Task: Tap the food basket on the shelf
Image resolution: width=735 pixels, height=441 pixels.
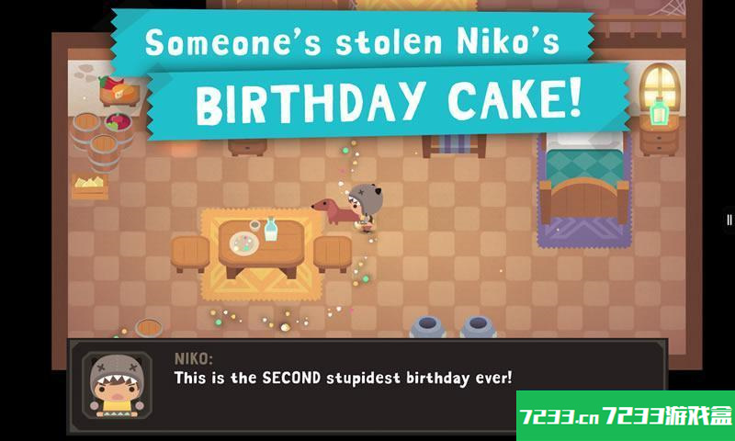Action: click(x=119, y=91)
